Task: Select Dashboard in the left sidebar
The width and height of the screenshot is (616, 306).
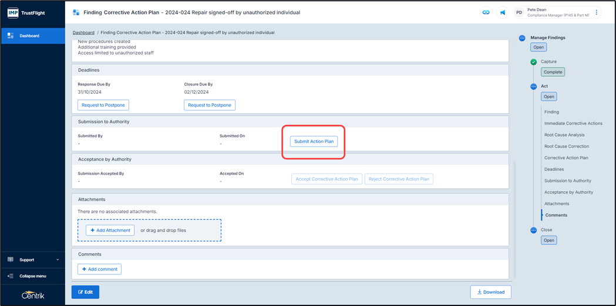Action: point(33,36)
